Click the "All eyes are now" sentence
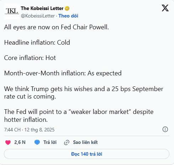This screenshot has height=165, width=174. pos(57,27)
